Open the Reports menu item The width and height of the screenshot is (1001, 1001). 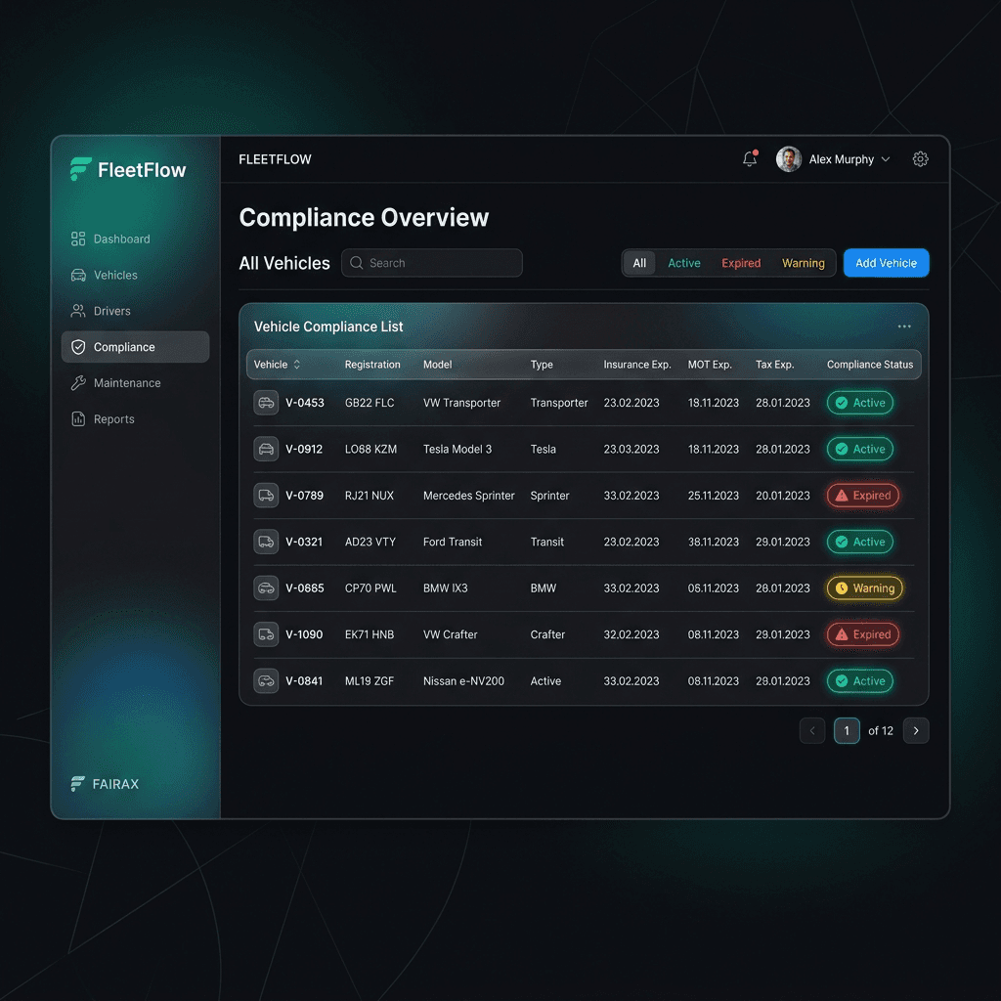(x=135, y=418)
